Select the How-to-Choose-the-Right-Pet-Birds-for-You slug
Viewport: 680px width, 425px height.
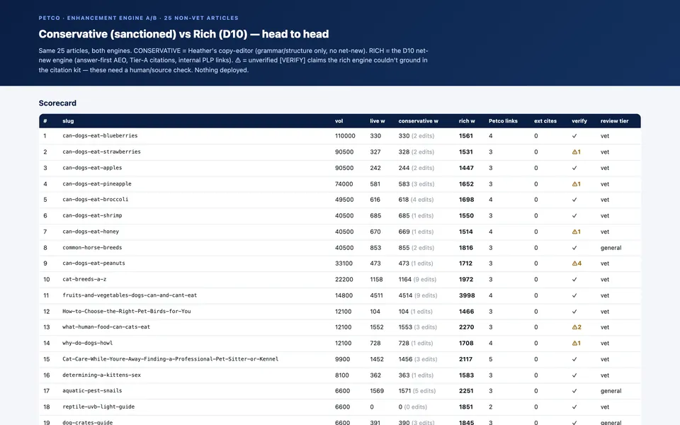click(127, 312)
